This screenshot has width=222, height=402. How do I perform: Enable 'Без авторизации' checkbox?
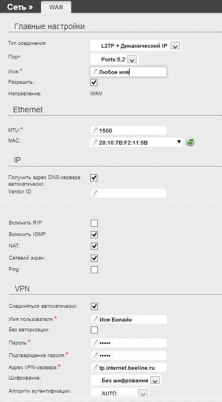click(x=94, y=330)
